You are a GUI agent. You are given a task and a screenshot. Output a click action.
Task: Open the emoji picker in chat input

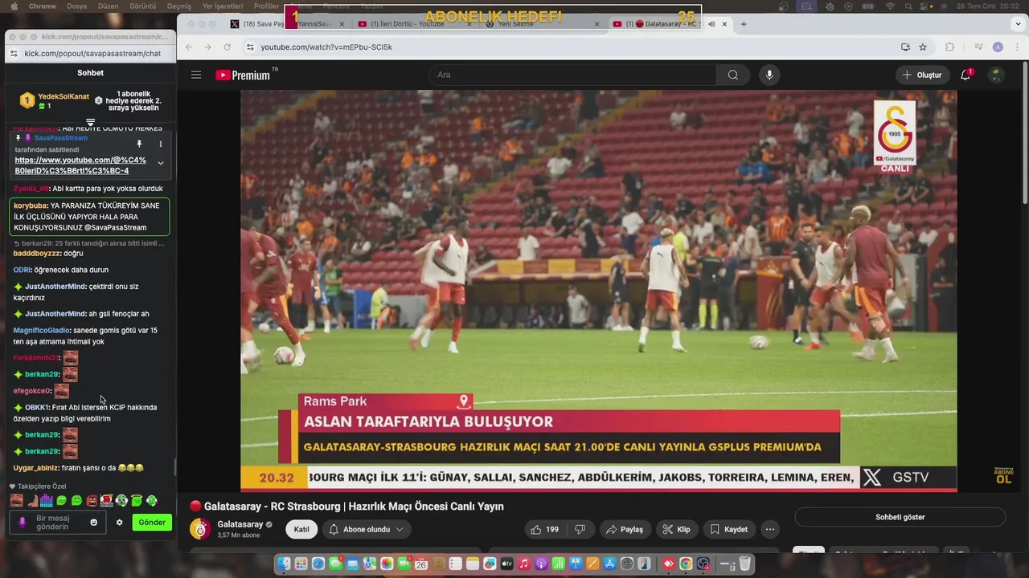tap(93, 523)
